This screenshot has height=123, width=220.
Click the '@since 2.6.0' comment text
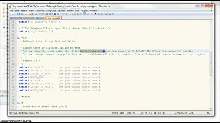[x=32, y=61]
